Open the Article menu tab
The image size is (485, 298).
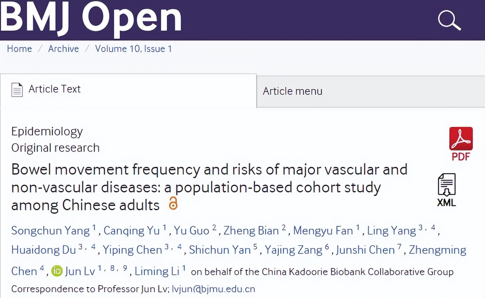[292, 91]
